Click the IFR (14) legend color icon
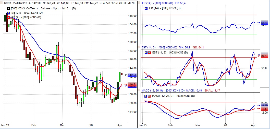This screenshot has height=129, width=270. point(146,8)
